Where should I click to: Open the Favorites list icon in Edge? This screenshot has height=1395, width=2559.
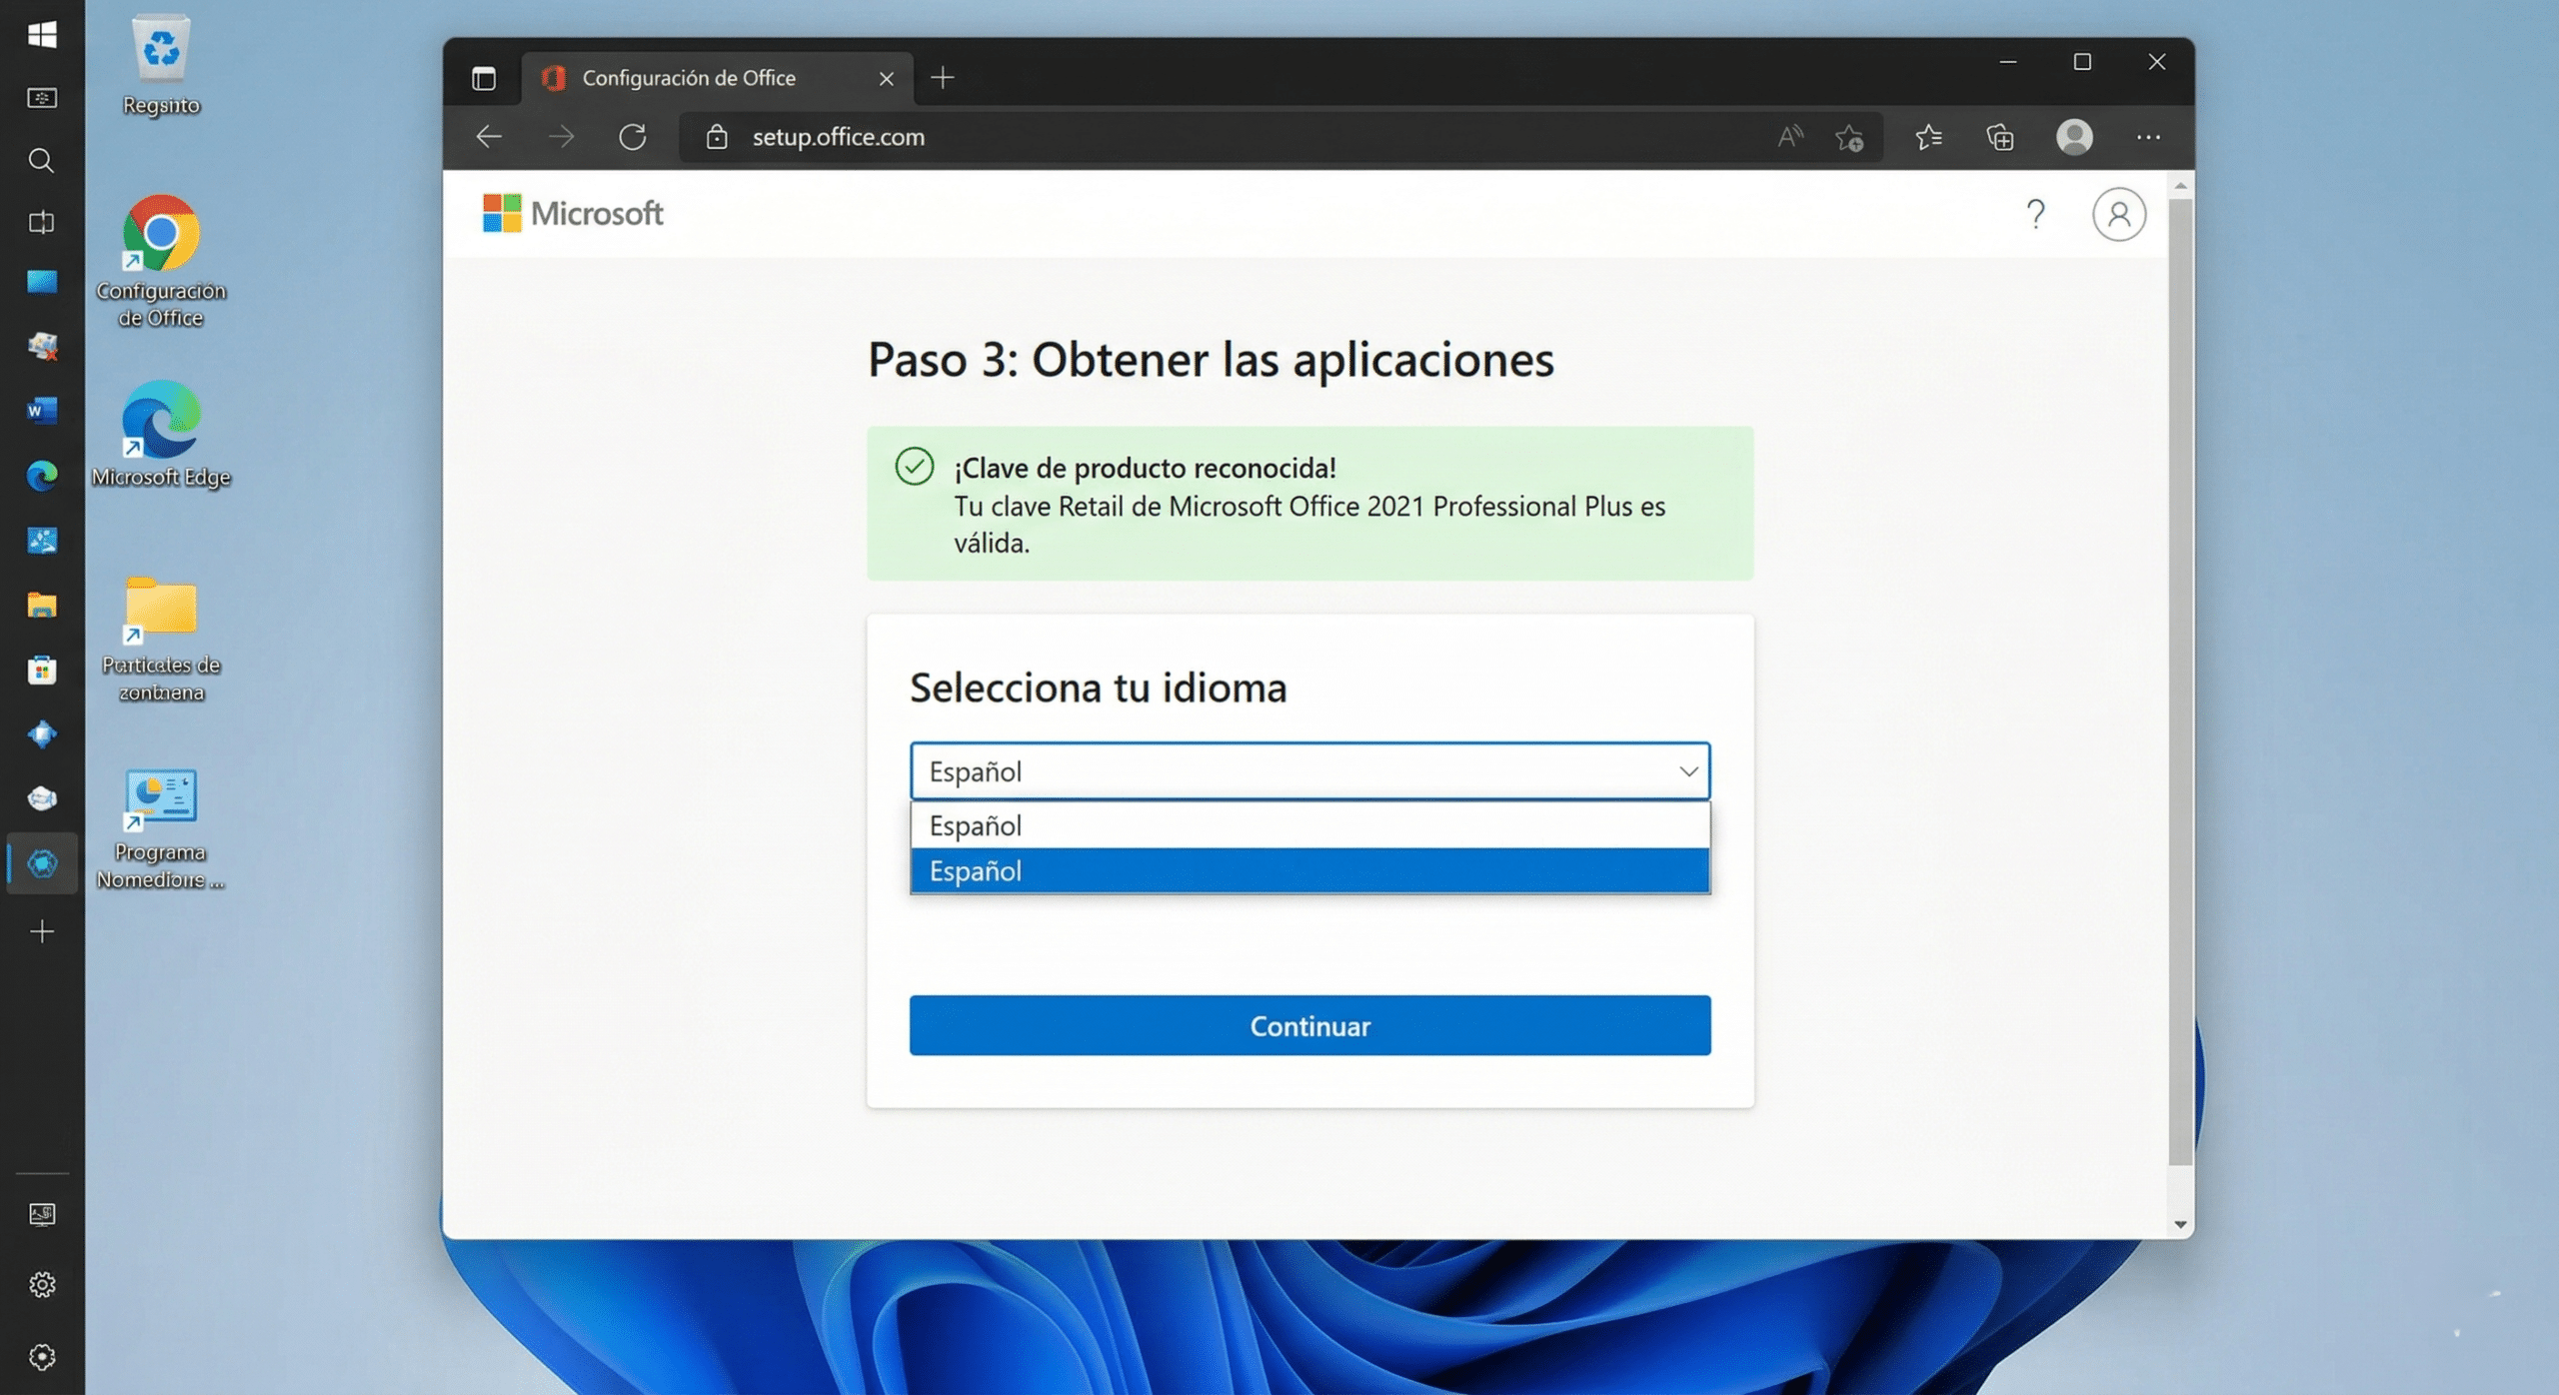click(x=1928, y=137)
